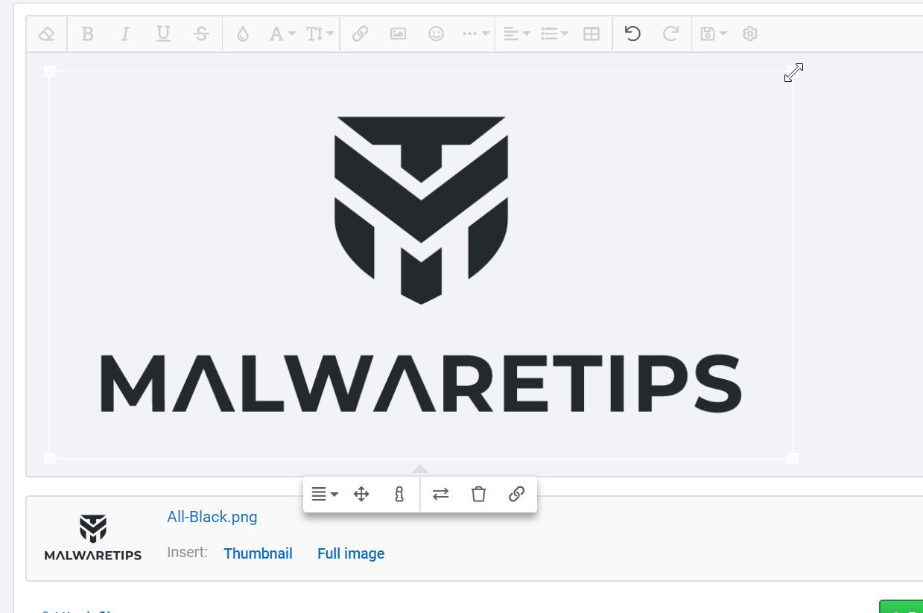923x613 pixels.
Task: Click the replace image arrows icon
Action: [x=441, y=495]
